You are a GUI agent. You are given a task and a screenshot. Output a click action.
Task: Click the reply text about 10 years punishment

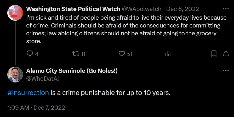click(110, 93)
